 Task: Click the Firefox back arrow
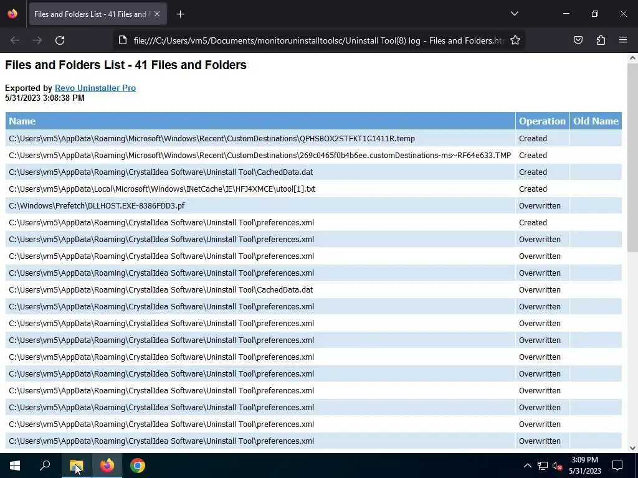click(x=15, y=40)
